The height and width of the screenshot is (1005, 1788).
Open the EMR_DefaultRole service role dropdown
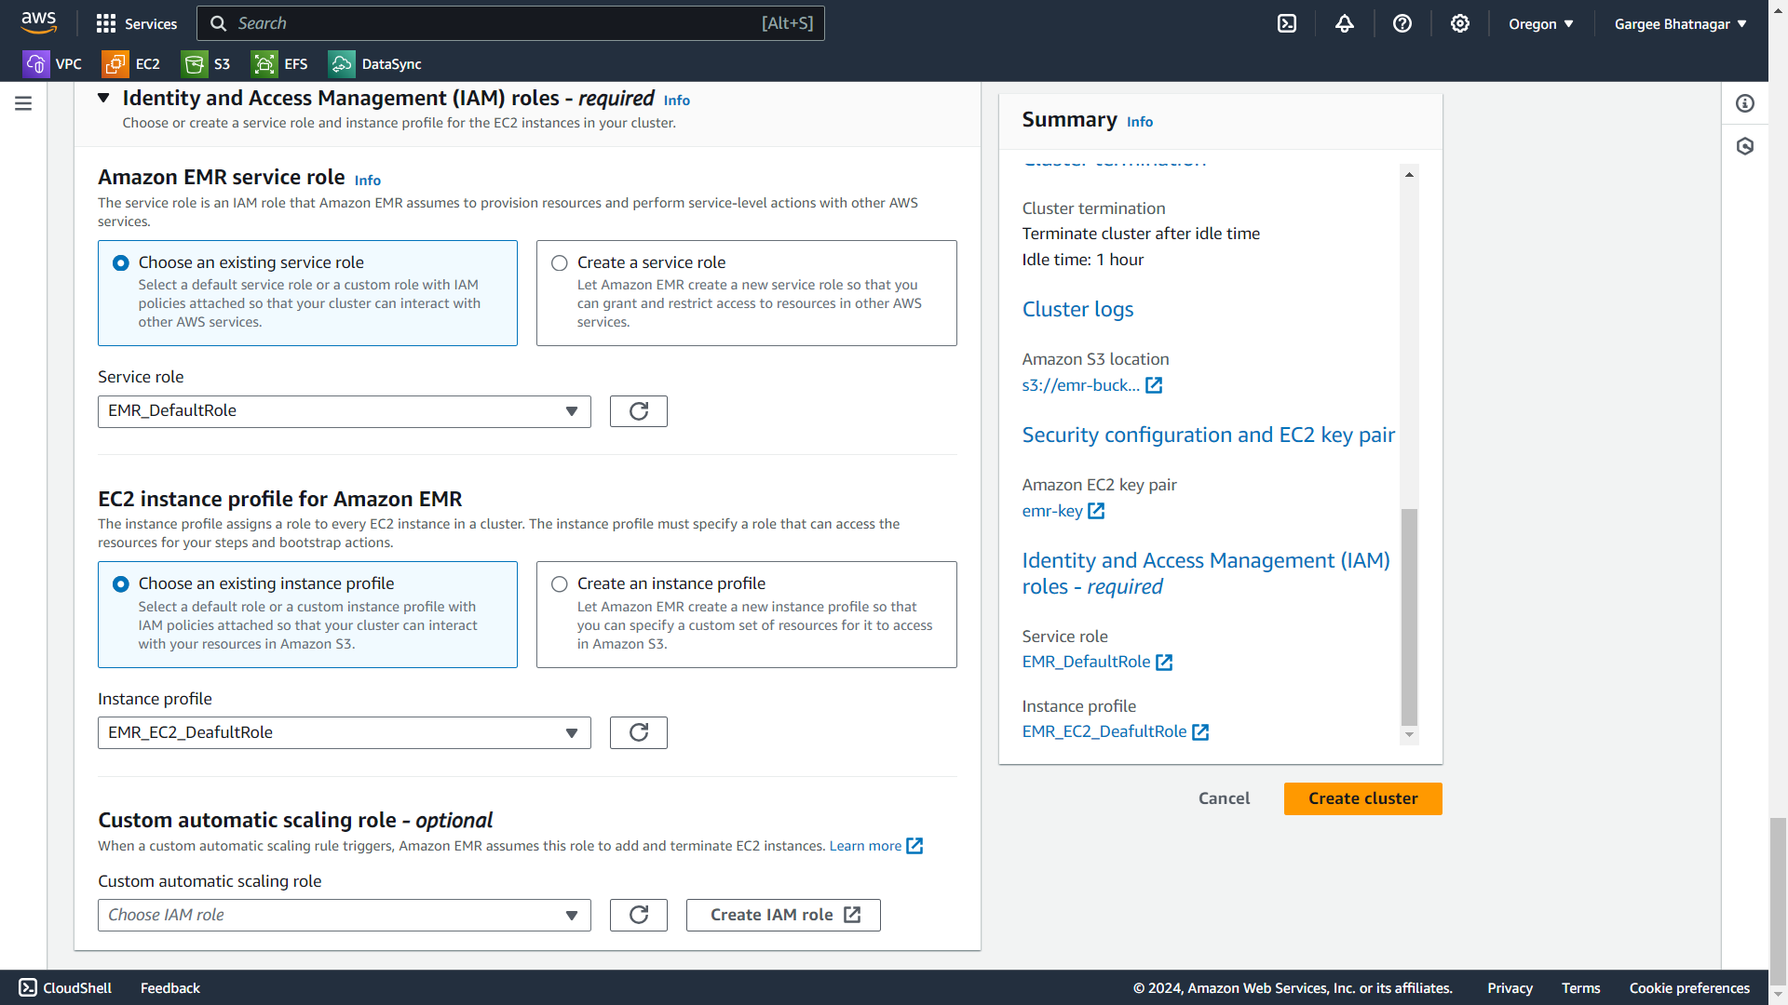point(344,411)
